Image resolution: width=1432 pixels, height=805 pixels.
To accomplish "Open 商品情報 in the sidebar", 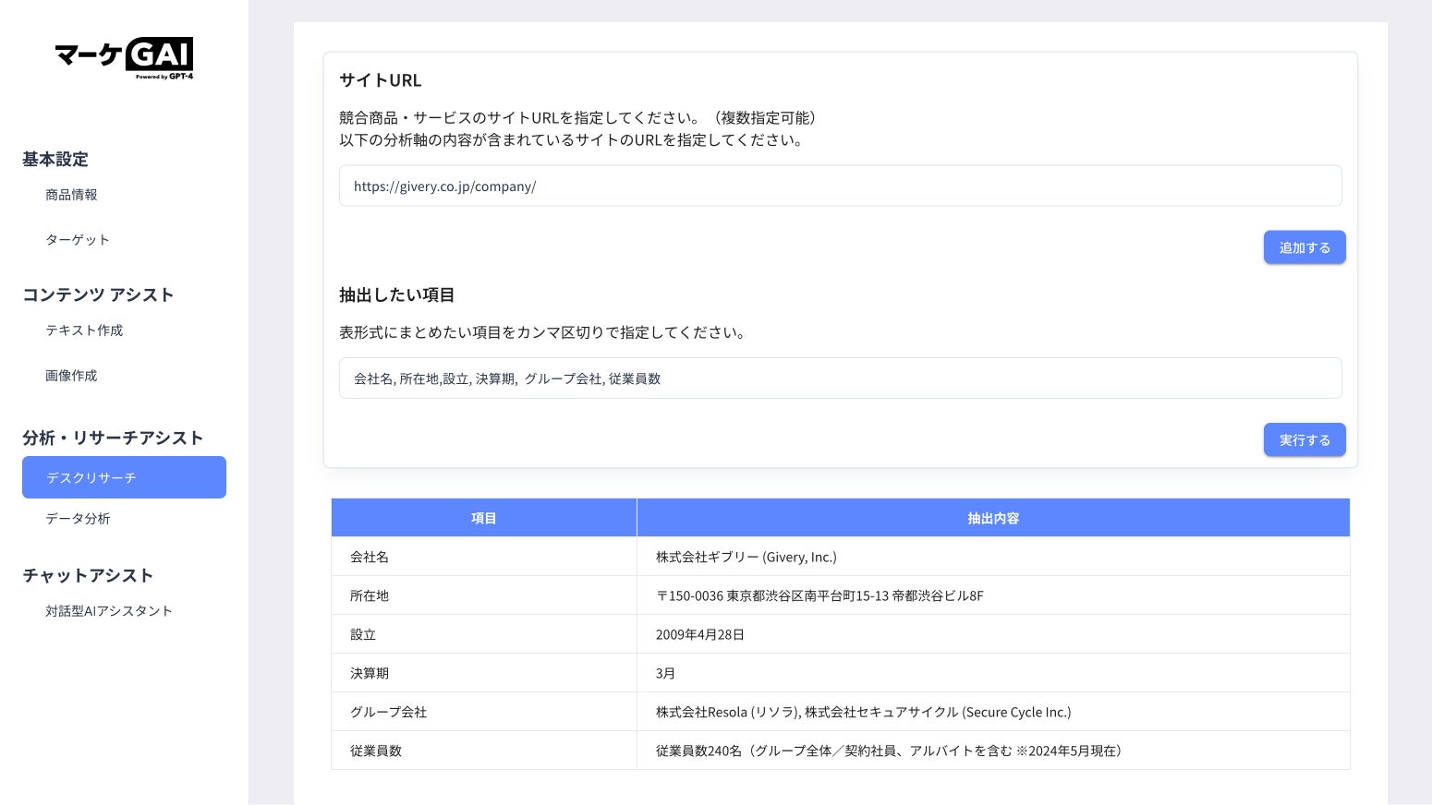I will point(71,195).
